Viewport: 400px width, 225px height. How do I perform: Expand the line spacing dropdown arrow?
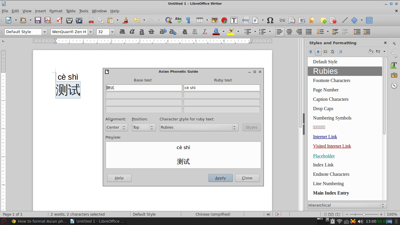click(x=328, y=32)
